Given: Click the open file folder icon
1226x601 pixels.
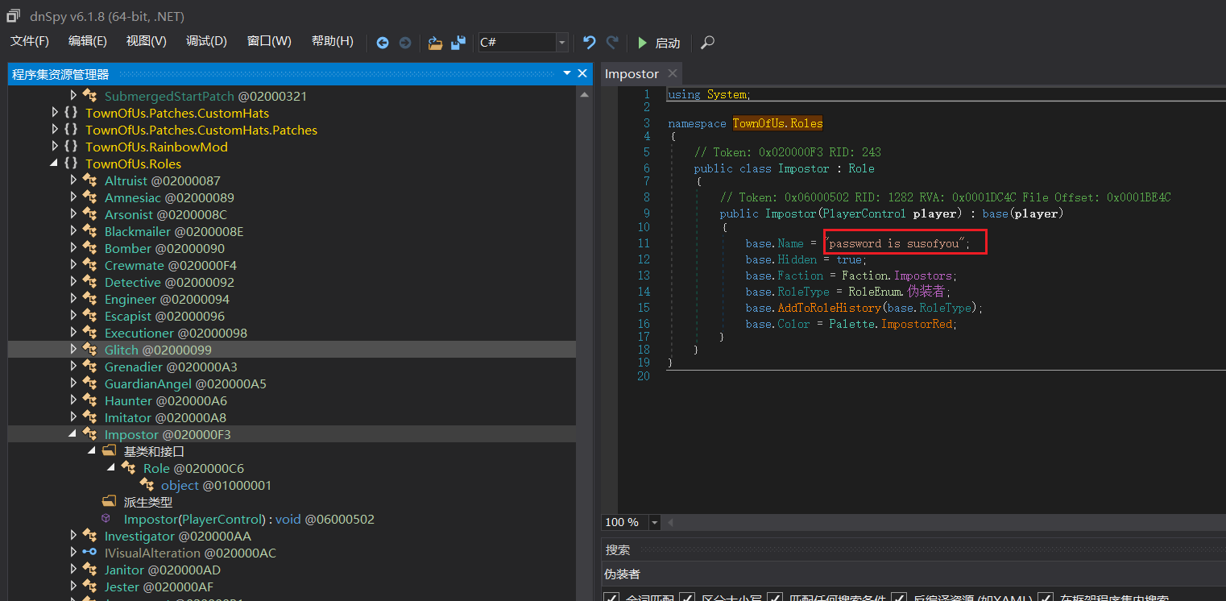Looking at the screenshot, I should [435, 43].
